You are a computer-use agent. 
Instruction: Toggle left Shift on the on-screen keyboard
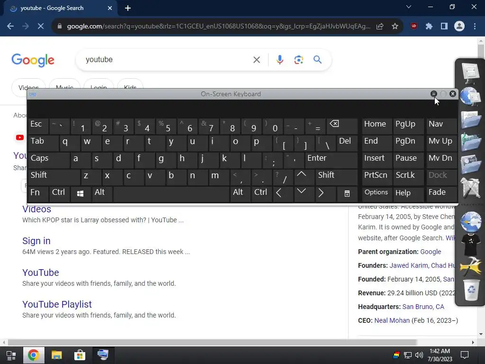54,176
